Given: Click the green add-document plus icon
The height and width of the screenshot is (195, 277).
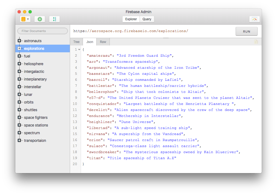Looking at the screenshot, I should click(x=40, y=19).
